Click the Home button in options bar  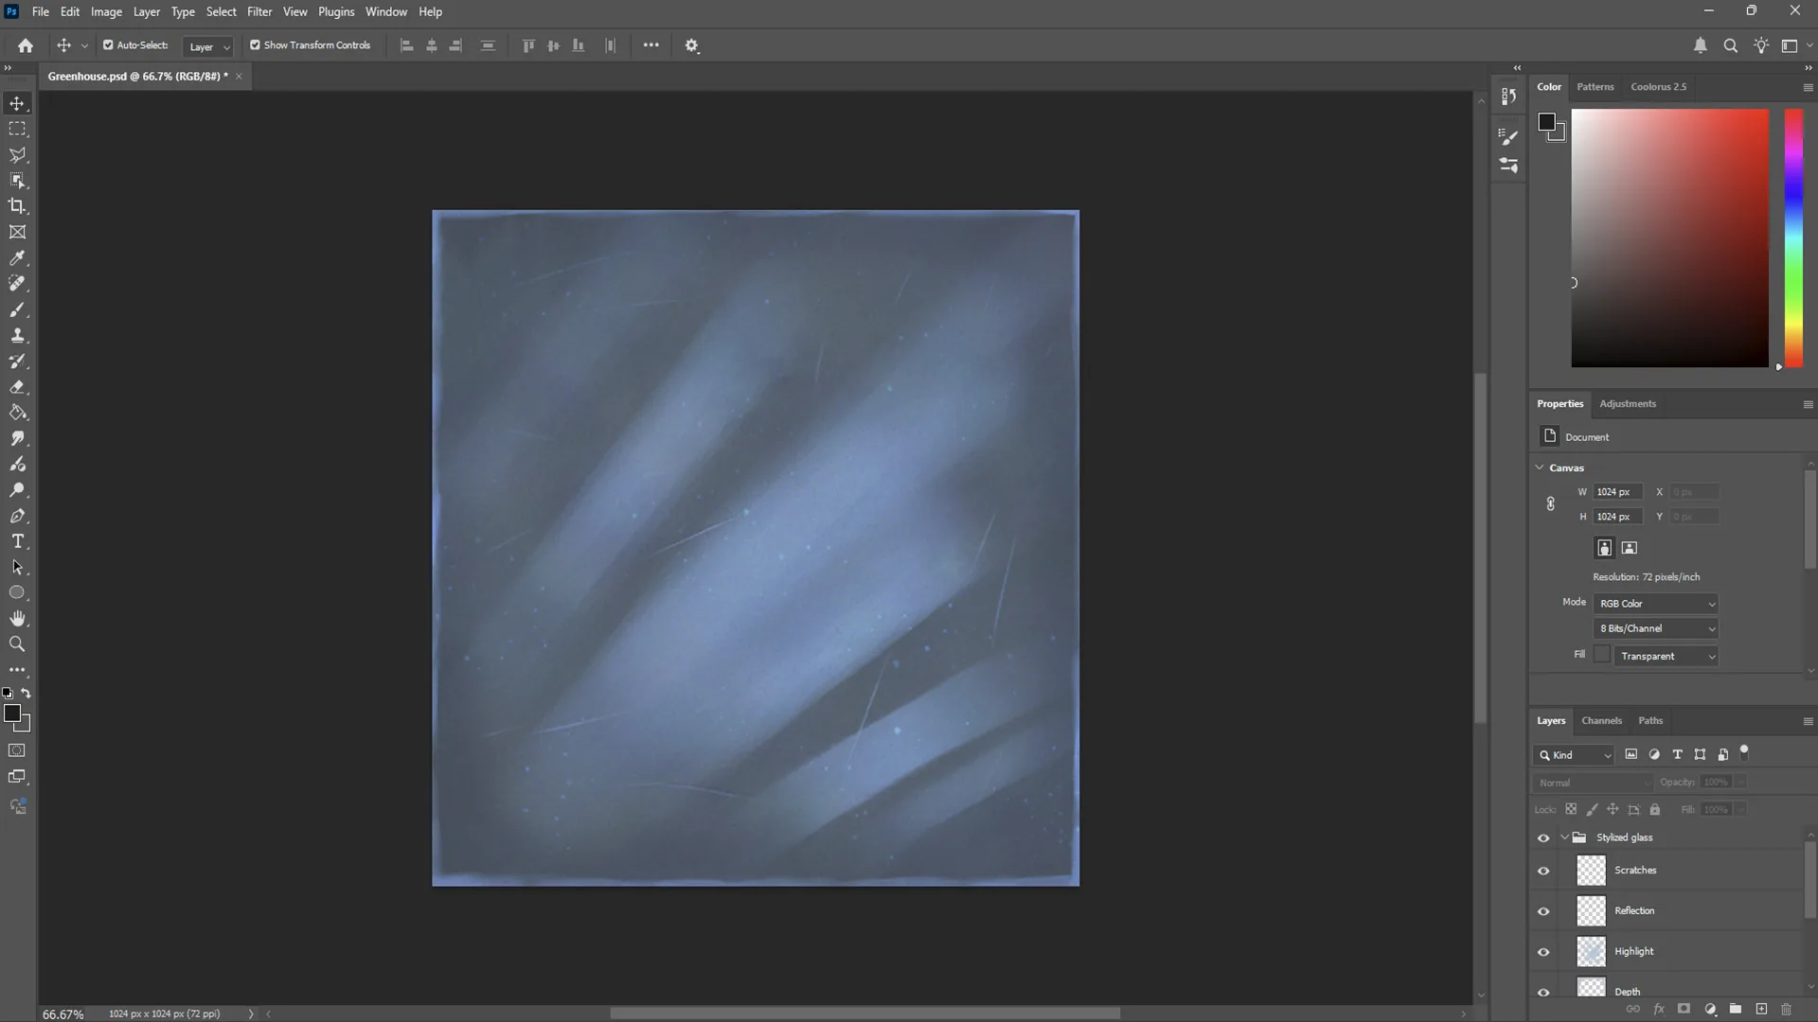[x=26, y=45]
